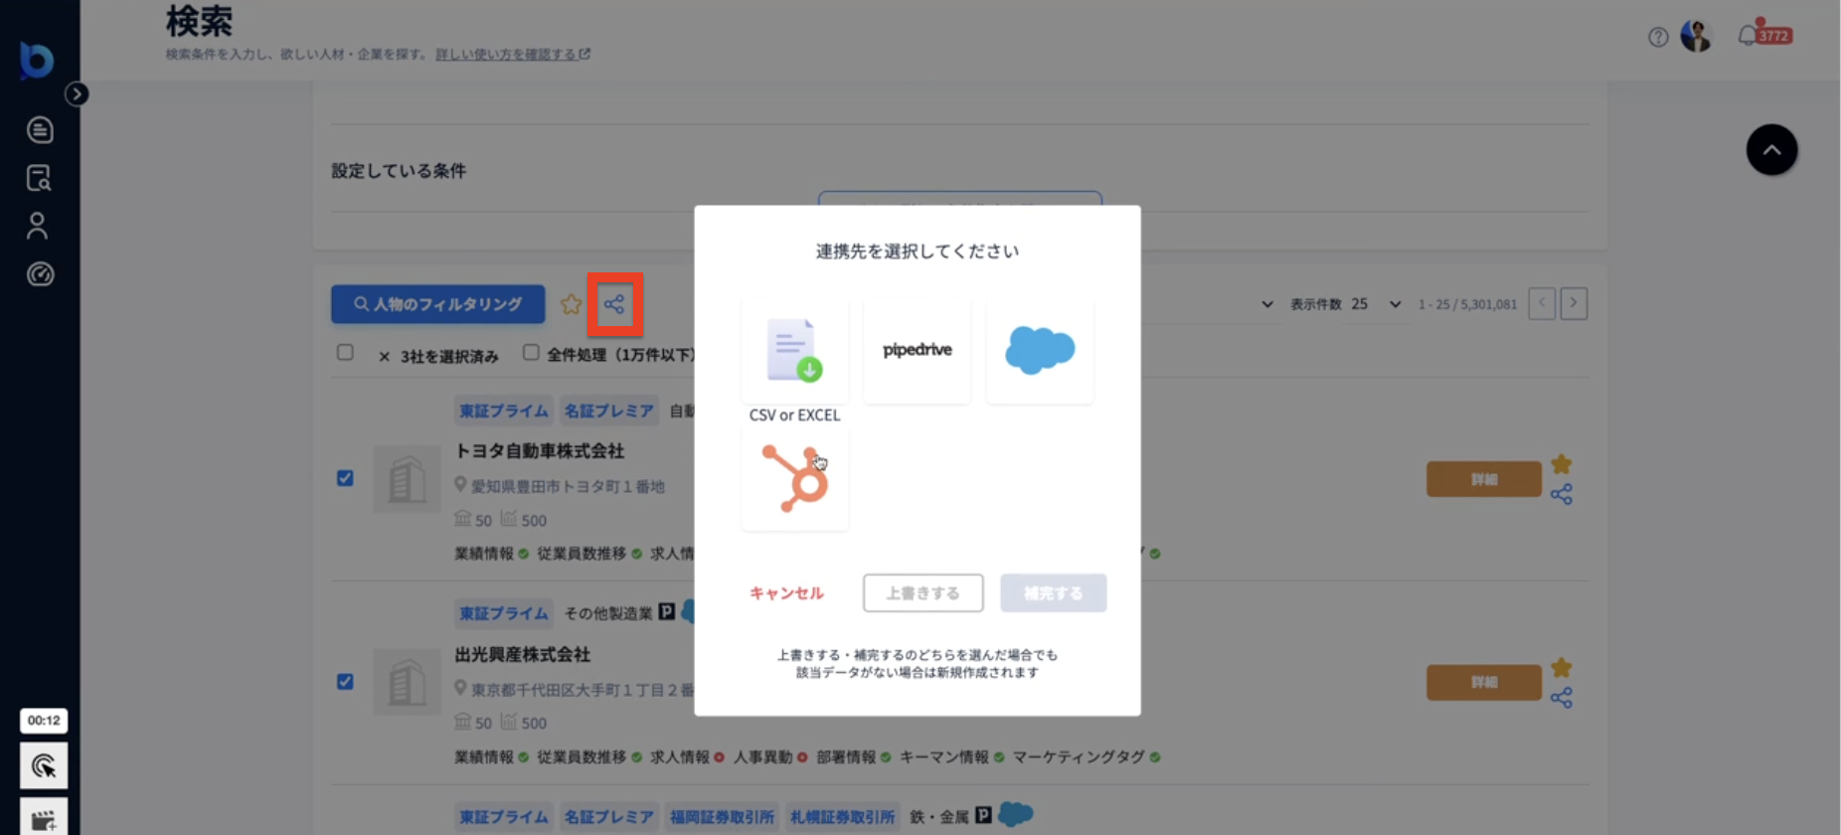This screenshot has height=835, width=1841.
Task: Click the share icon beside the filter button
Action: coord(614,304)
